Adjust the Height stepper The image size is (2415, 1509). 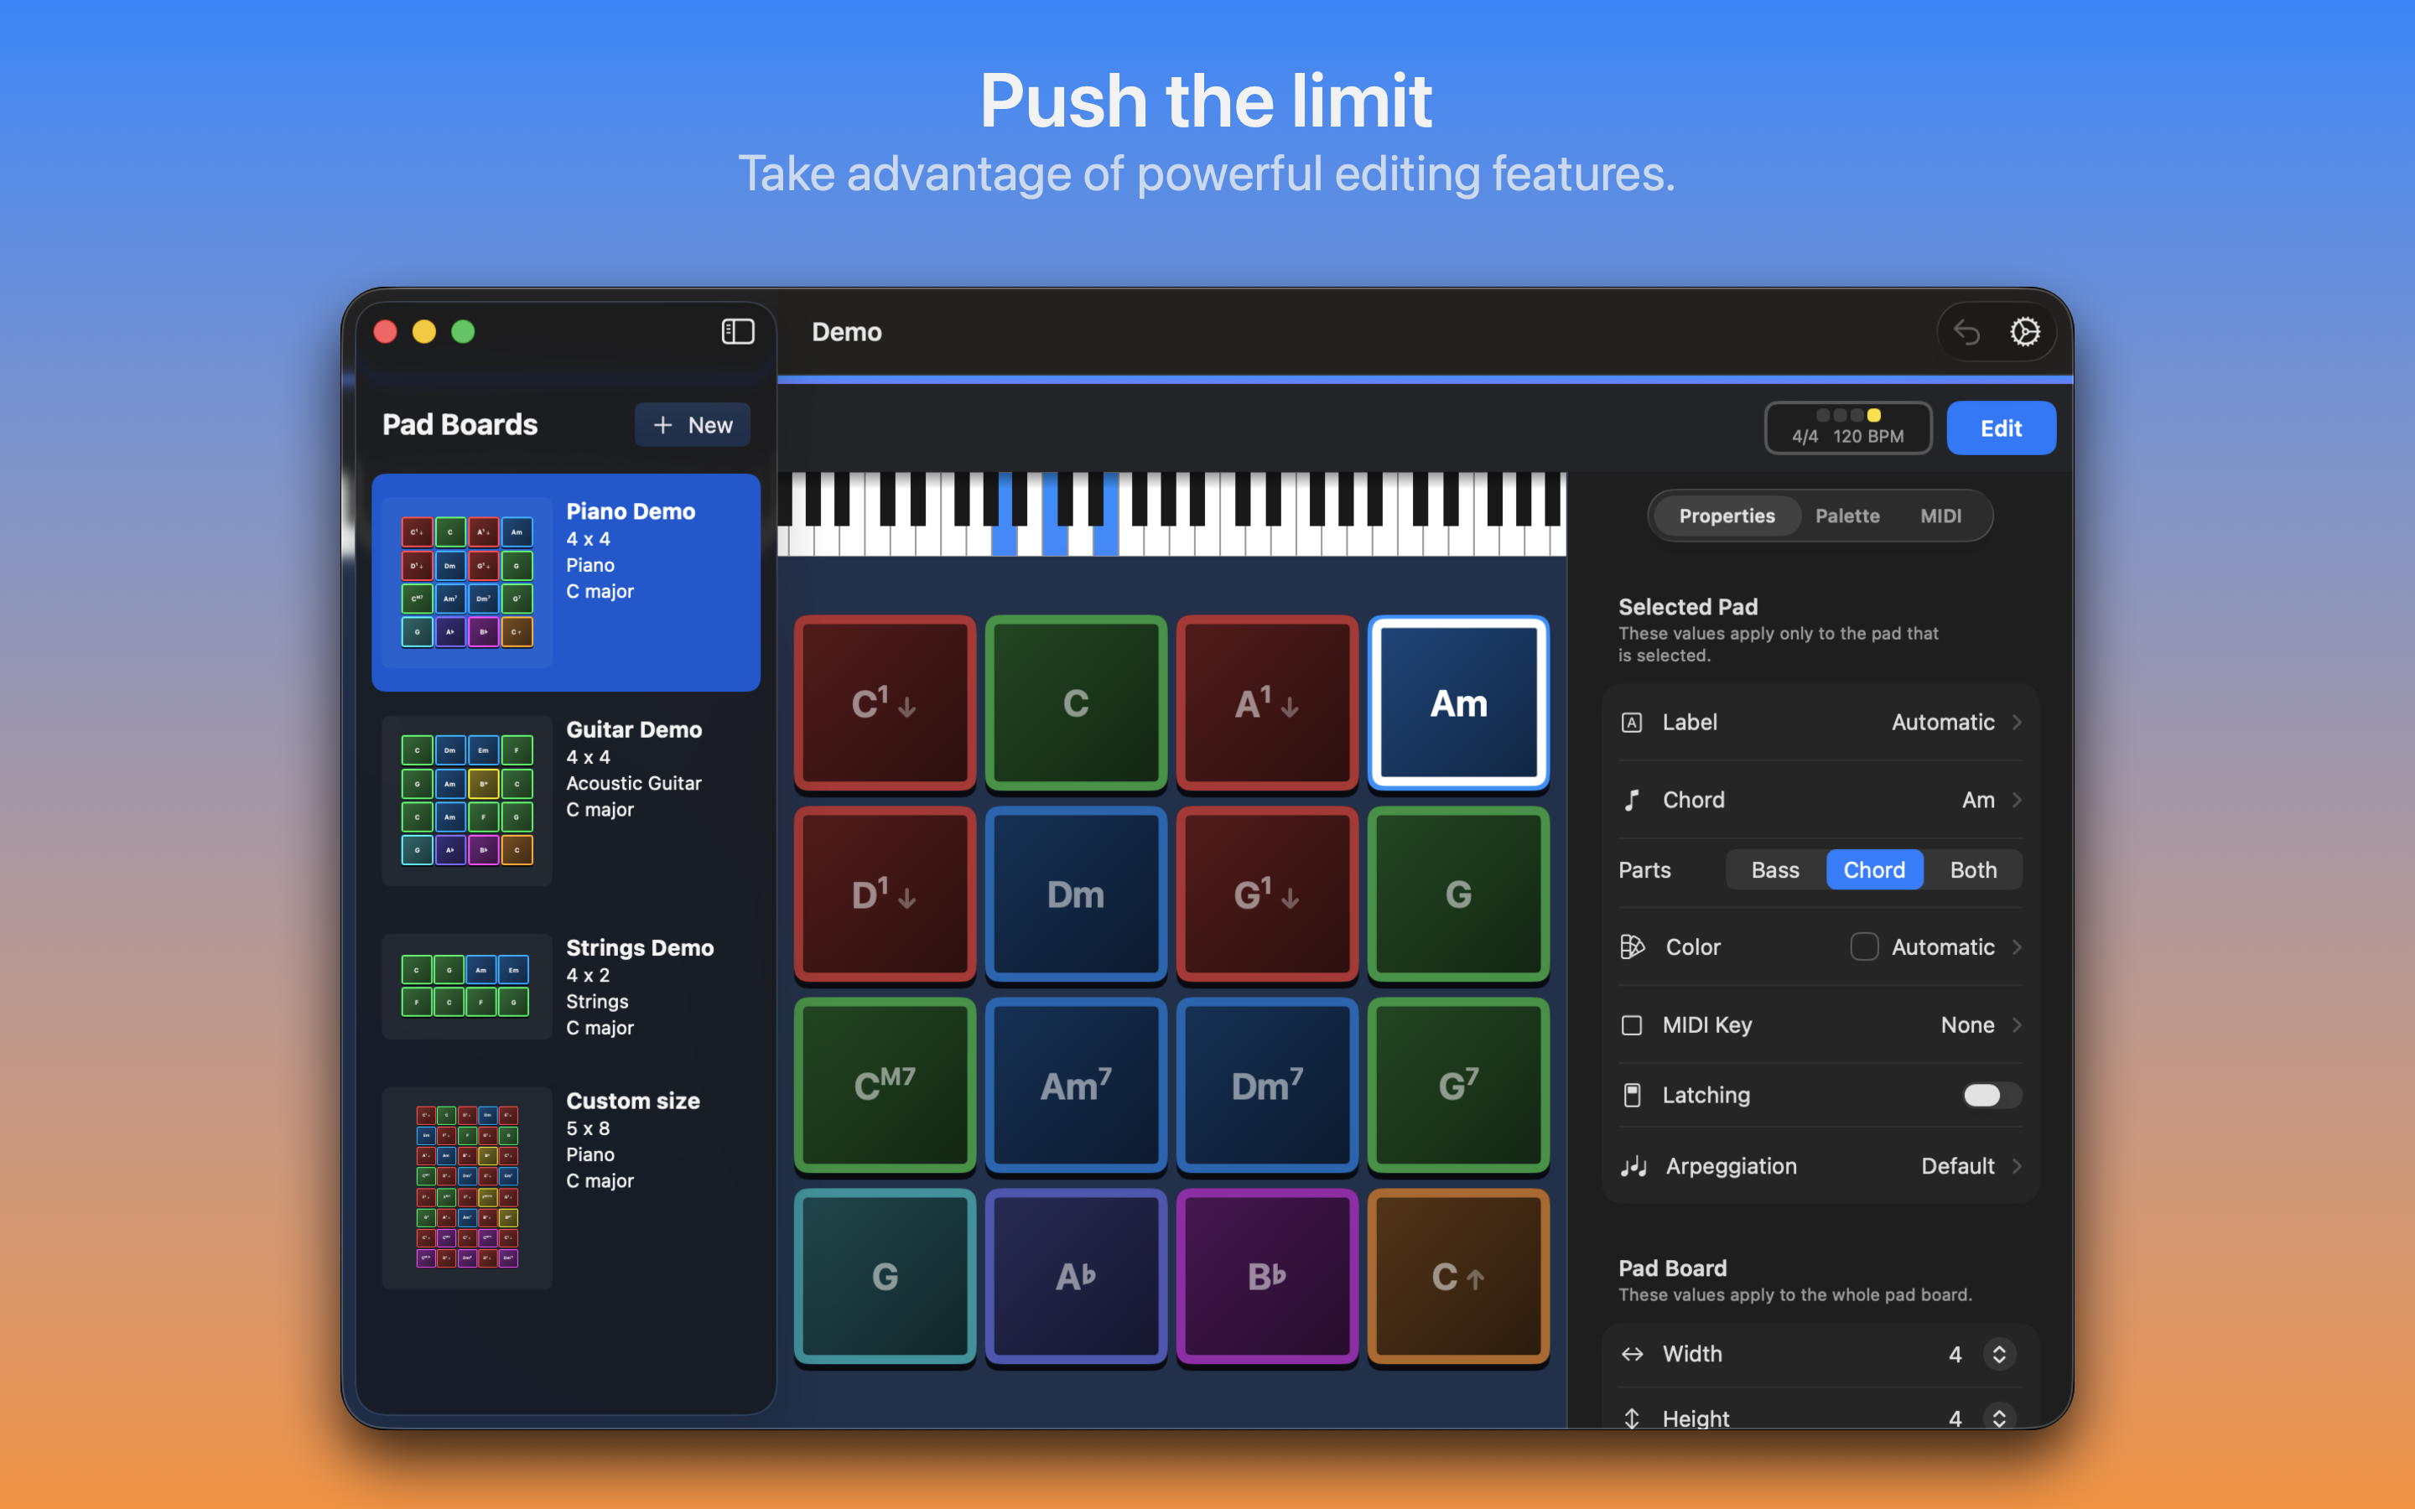pos(1999,1418)
